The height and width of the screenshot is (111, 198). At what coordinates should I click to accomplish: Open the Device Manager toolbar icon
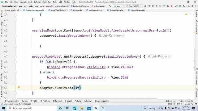pos(180,6)
